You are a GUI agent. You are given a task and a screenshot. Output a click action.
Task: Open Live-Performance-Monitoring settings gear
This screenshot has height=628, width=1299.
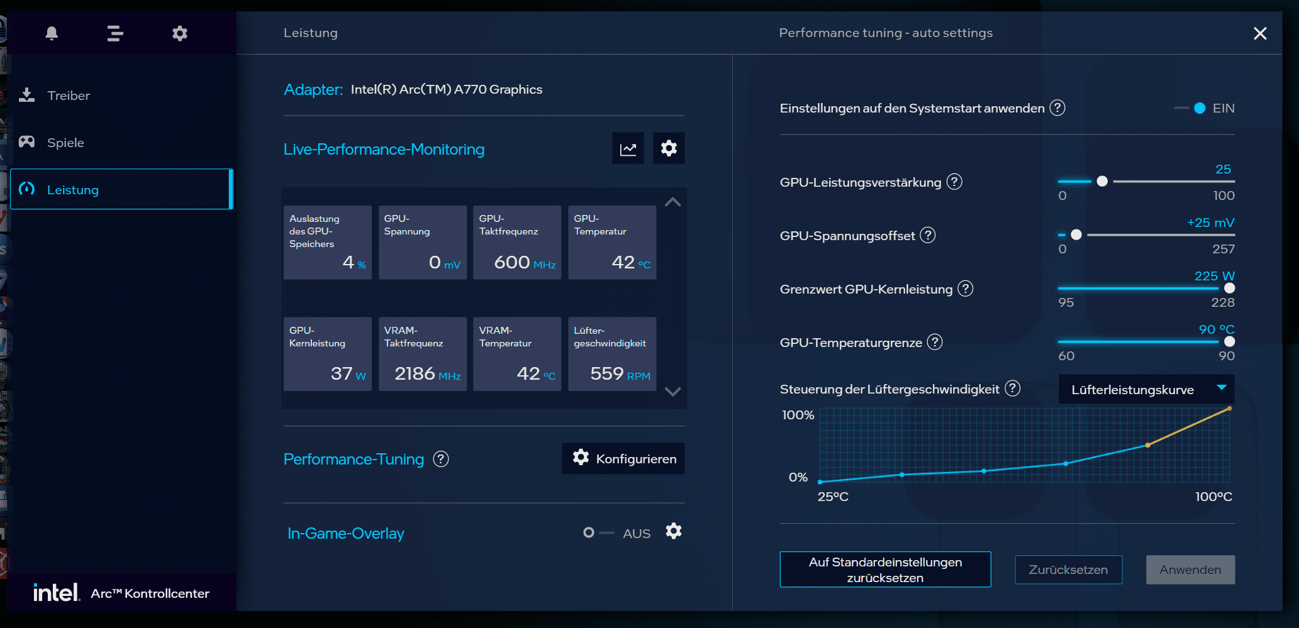tap(669, 148)
